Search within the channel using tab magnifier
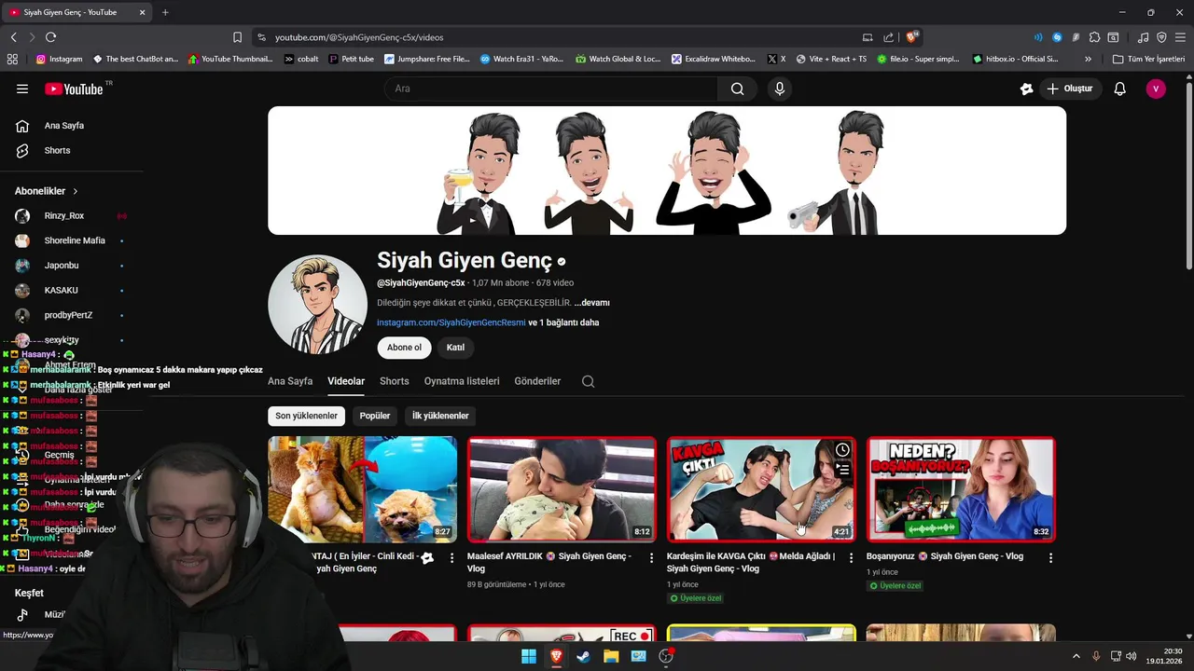The height and width of the screenshot is (671, 1194). coord(588,381)
